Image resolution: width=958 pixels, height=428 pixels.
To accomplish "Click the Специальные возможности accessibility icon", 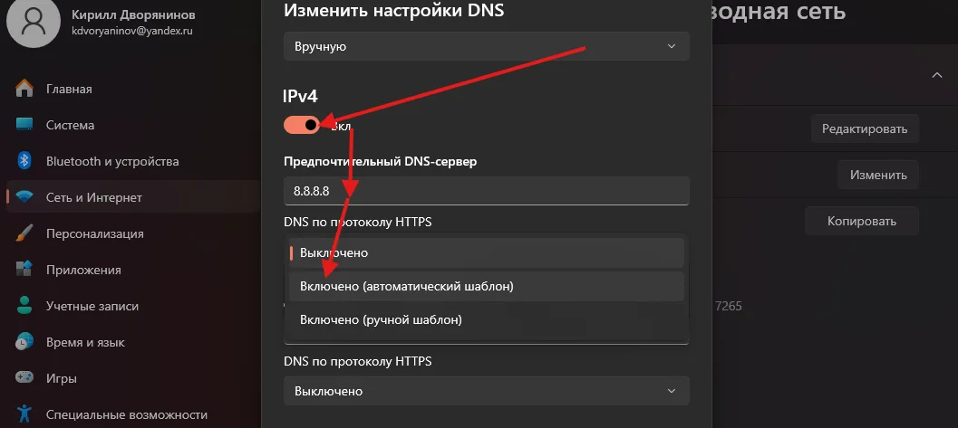I will (x=25, y=414).
